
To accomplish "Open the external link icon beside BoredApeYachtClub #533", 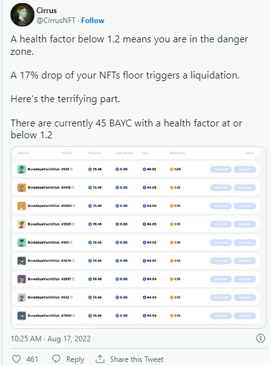I will 71,169.
